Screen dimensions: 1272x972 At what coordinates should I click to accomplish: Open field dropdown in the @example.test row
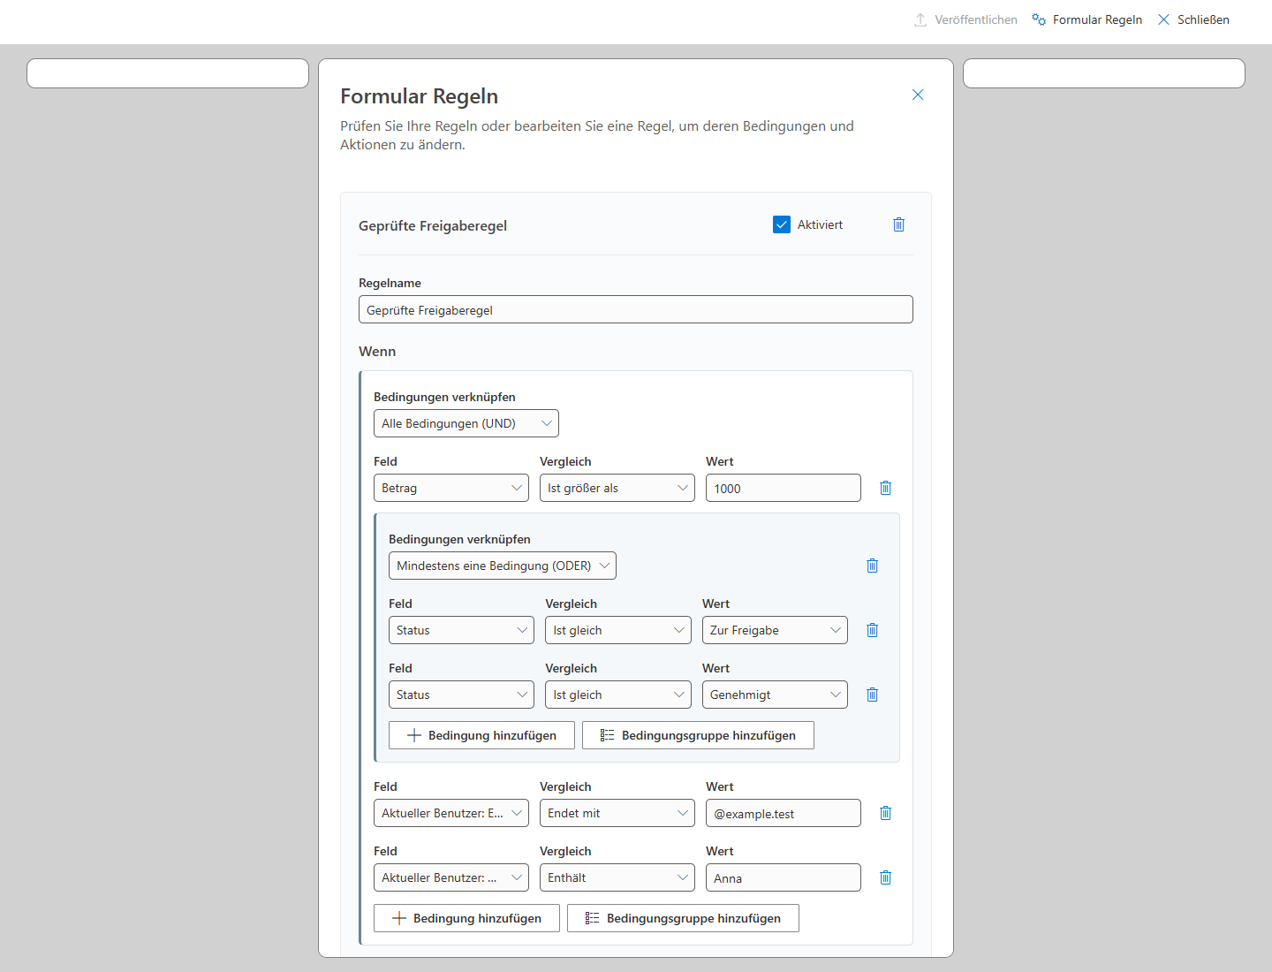click(x=451, y=813)
